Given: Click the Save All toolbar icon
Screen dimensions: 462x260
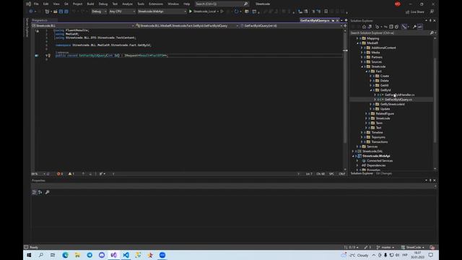Looking at the screenshot, I should [66, 12].
